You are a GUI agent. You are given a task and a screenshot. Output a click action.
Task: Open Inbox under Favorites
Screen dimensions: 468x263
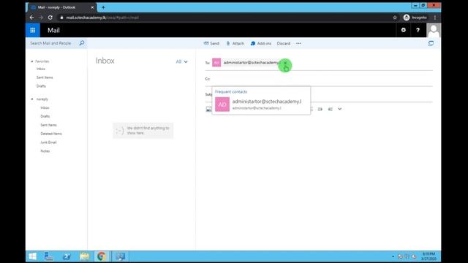pos(41,69)
